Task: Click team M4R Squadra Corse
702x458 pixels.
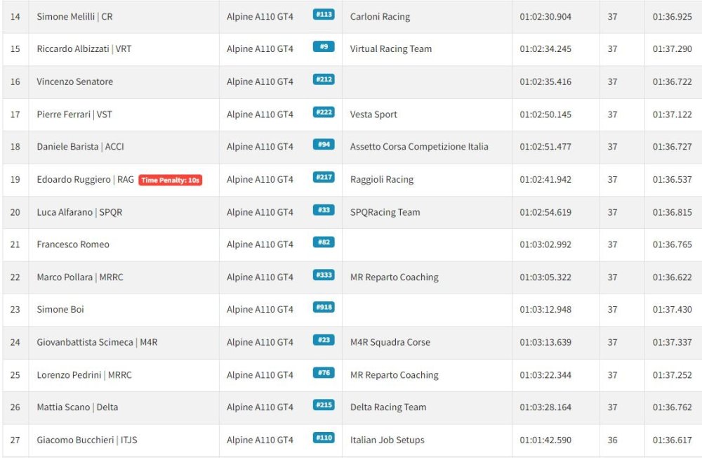Action: [x=390, y=342]
